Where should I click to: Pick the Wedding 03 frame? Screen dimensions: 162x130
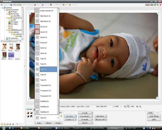46,112
